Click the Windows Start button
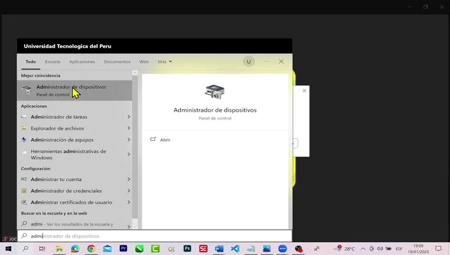 point(8,249)
